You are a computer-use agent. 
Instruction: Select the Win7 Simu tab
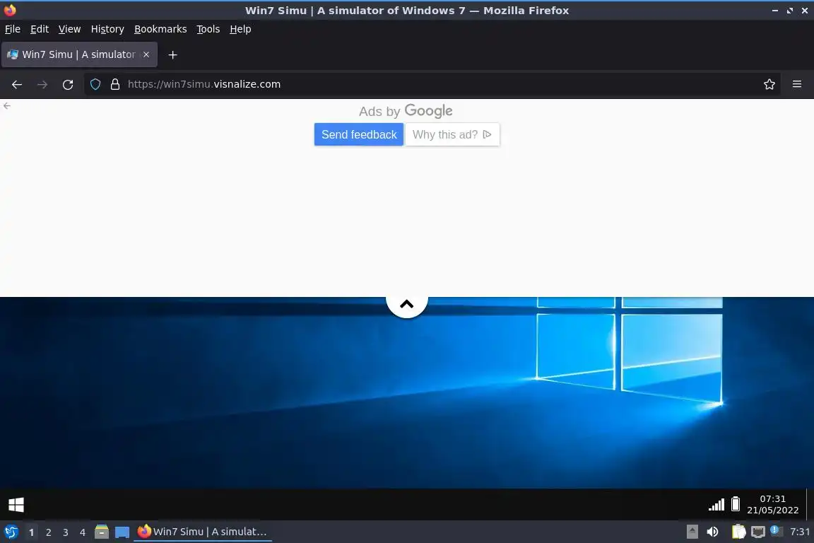pyautogui.click(x=79, y=54)
